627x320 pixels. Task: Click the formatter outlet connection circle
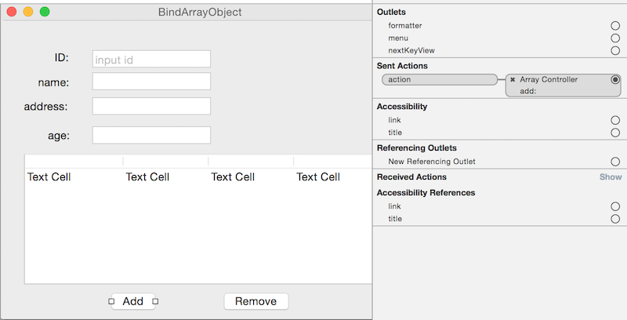pyautogui.click(x=615, y=26)
